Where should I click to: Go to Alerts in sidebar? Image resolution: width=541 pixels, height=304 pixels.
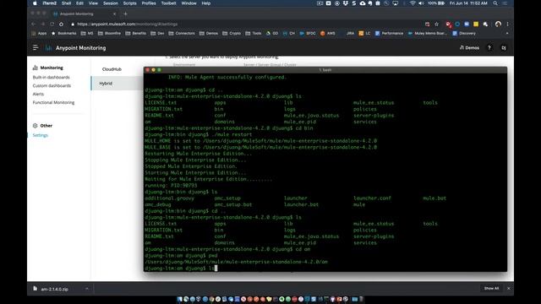[x=38, y=94]
